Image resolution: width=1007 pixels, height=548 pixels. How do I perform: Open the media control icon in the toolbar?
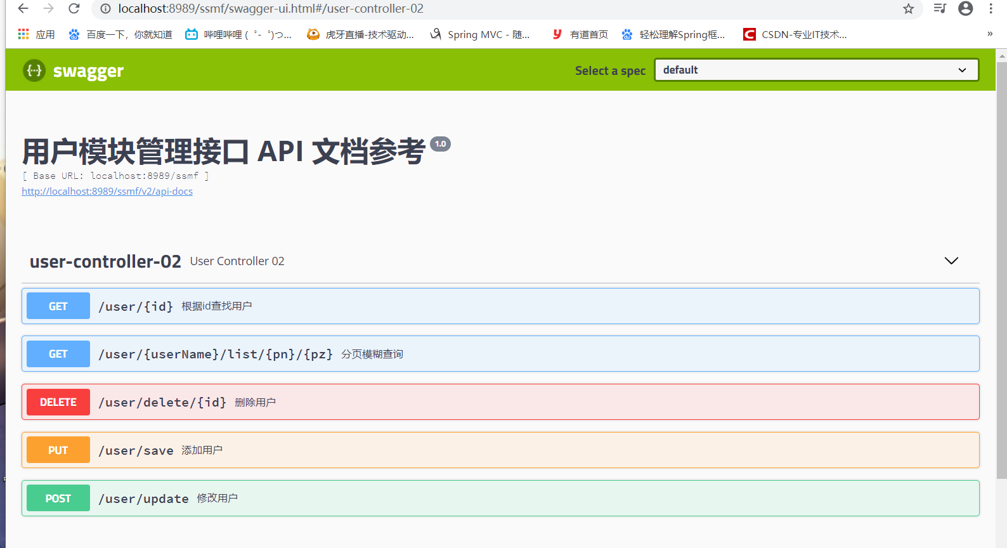tap(940, 8)
